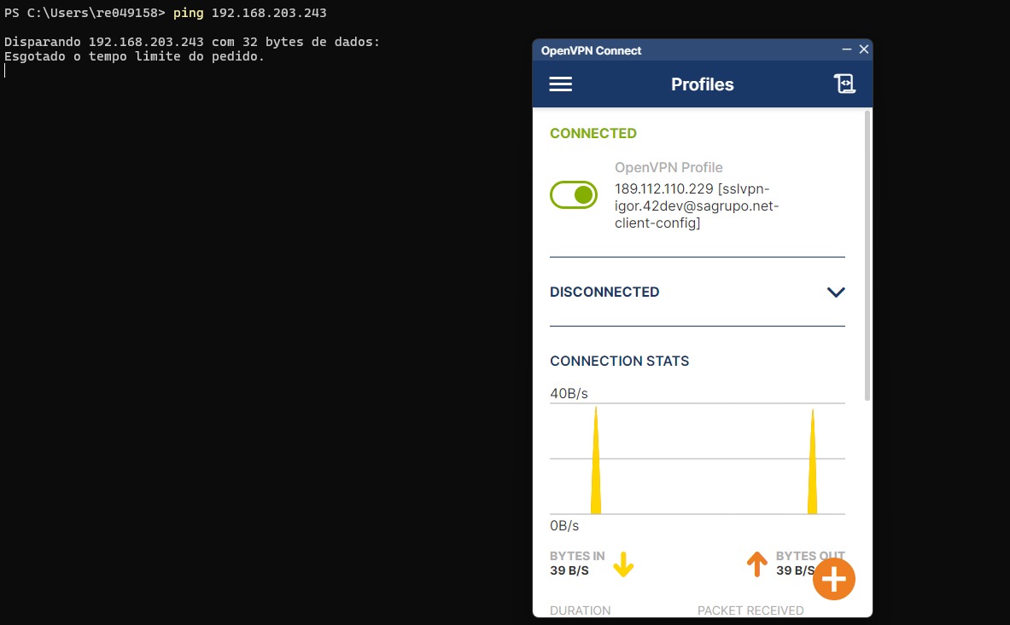This screenshot has width=1010, height=625.
Task: Minimize the OpenVPN Connect window
Action: (x=847, y=50)
